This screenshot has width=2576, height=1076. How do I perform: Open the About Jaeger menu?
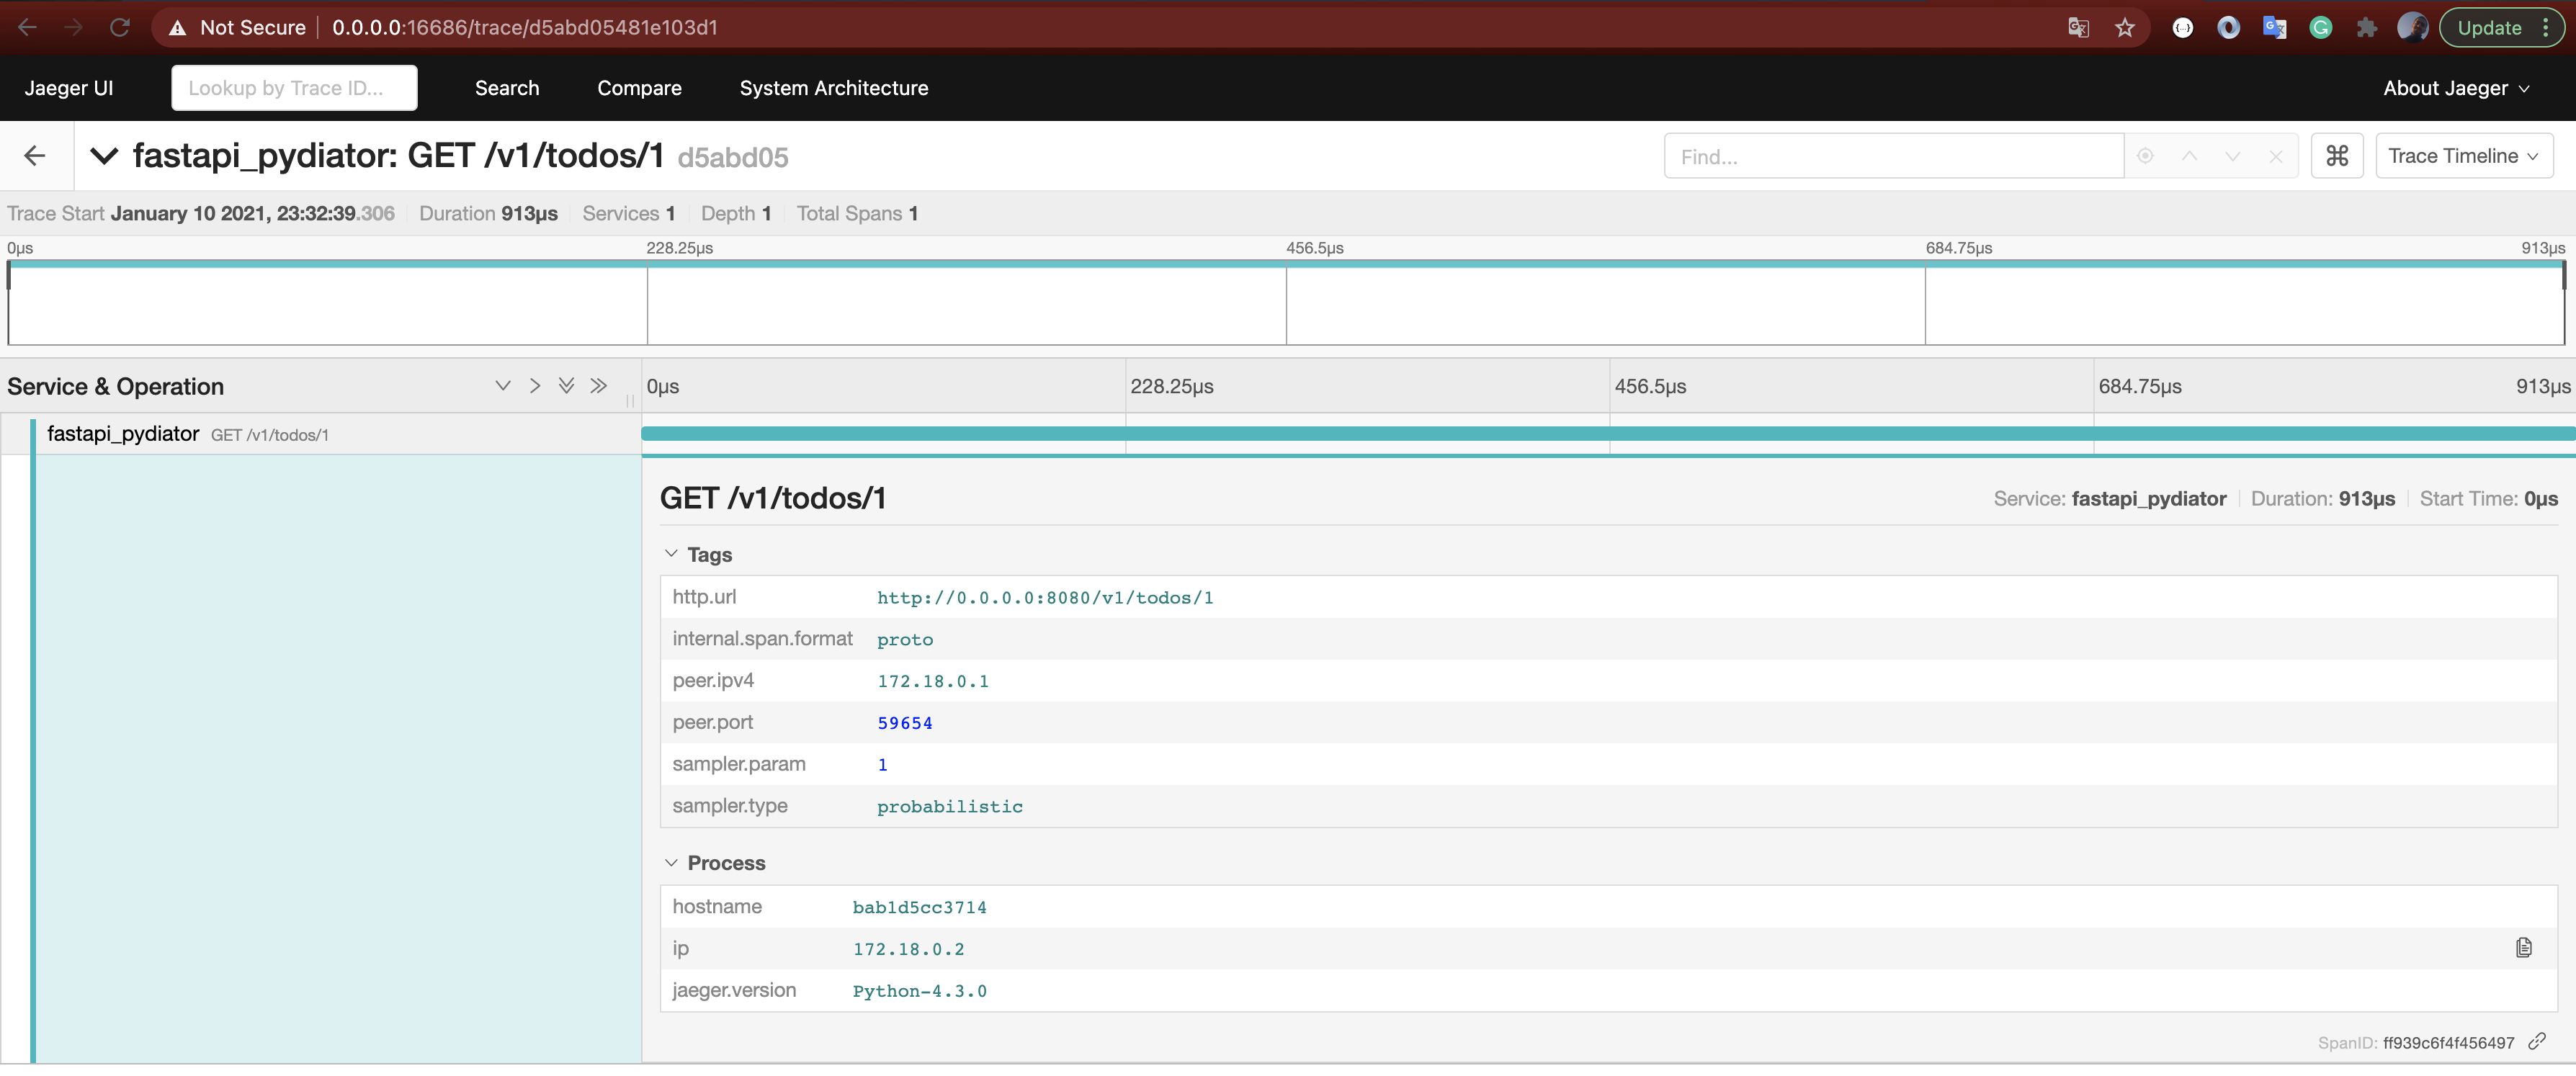[2455, 88]
